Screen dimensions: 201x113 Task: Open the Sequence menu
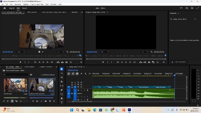[x=18, y=4]
